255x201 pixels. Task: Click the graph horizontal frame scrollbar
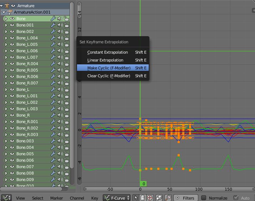pyautogui.click(x=169, y=189)
